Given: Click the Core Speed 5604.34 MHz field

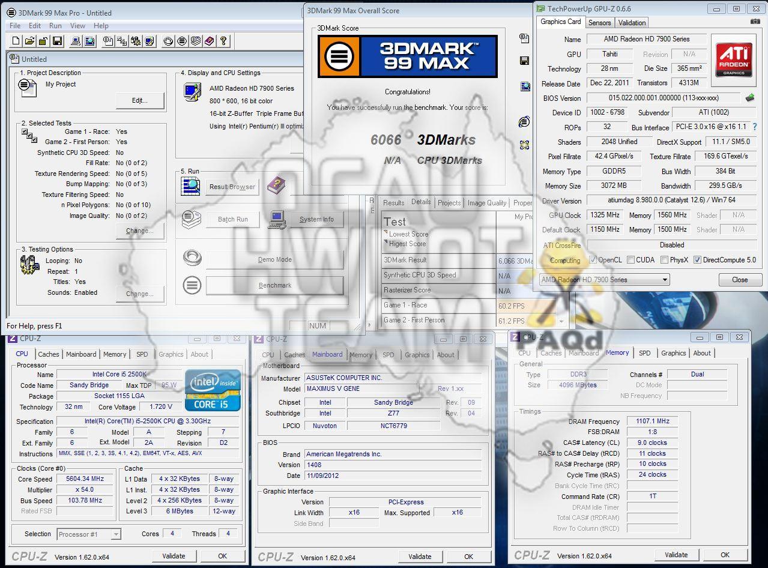Looking at the screenshot, I should pyautogui.click(x=85, y=479).
